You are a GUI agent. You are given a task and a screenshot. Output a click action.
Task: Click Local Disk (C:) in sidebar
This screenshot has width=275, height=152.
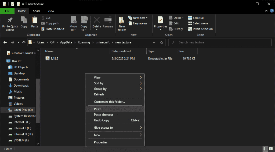click(23, 110)
